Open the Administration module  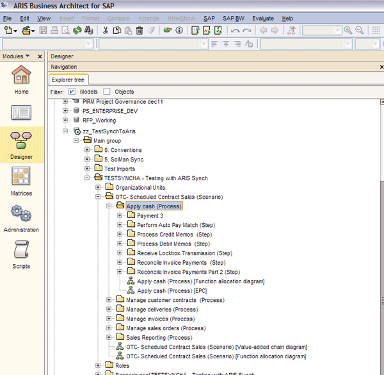(22, 216)
